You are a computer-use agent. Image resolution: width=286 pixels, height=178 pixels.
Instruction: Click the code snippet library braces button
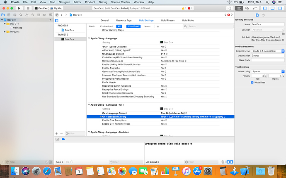[x=230, y=8]
